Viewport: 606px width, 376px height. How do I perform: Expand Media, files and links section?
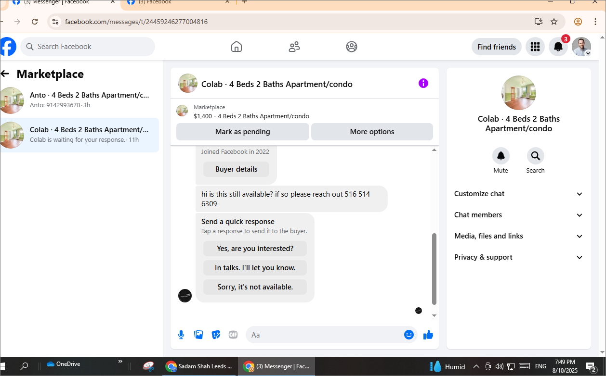(518, 236)
